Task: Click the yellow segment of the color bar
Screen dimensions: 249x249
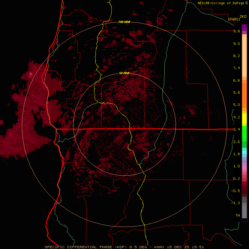Action: coord(244,118)
